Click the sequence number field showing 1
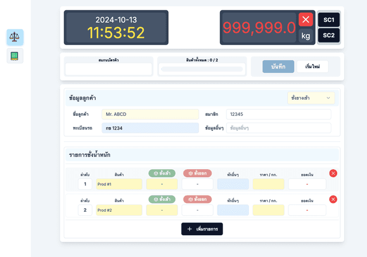 [x=85, y=184]
